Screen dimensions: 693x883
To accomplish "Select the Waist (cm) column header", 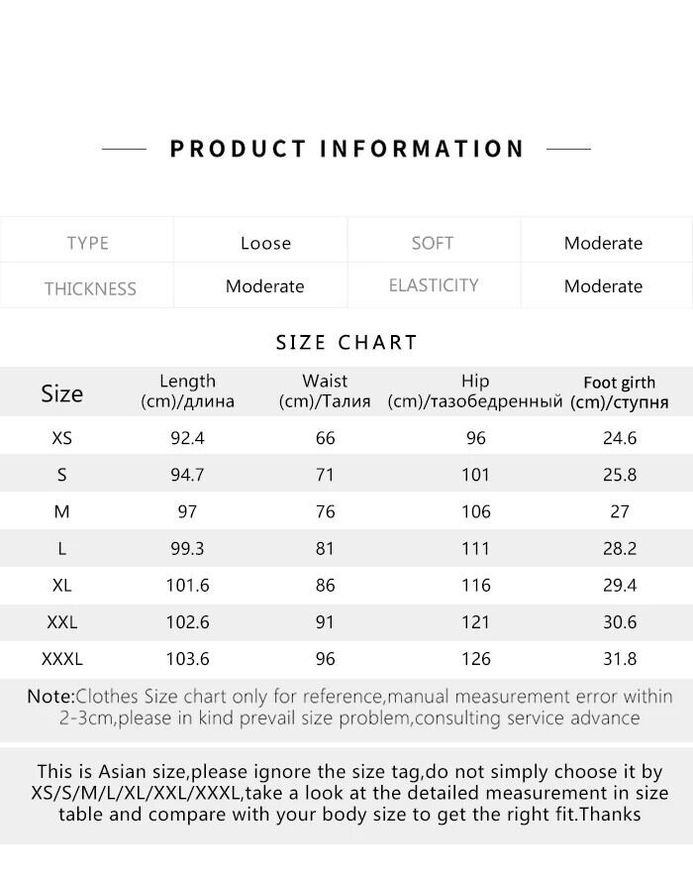I will click(325, 391).
